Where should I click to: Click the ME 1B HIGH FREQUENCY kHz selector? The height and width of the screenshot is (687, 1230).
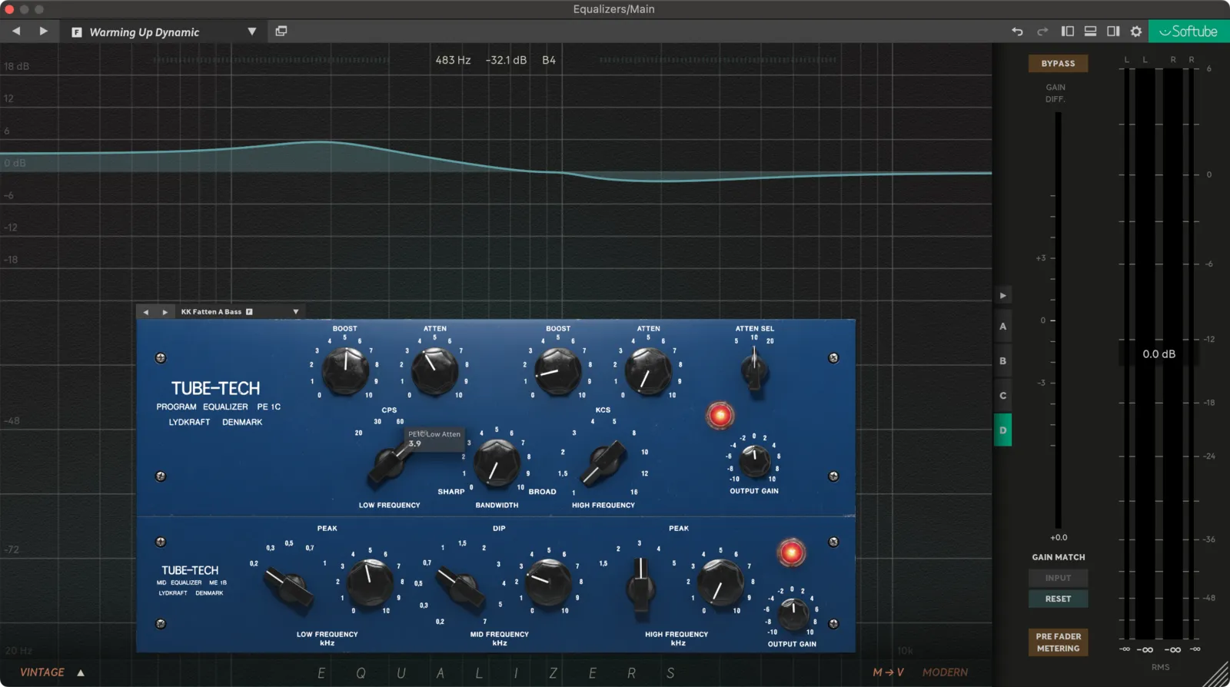640,588
